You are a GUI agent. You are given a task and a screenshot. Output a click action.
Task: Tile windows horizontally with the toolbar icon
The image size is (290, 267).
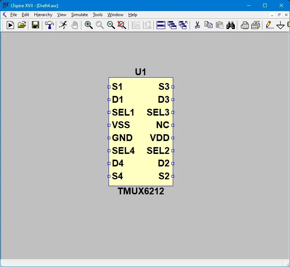coord(161,25)
